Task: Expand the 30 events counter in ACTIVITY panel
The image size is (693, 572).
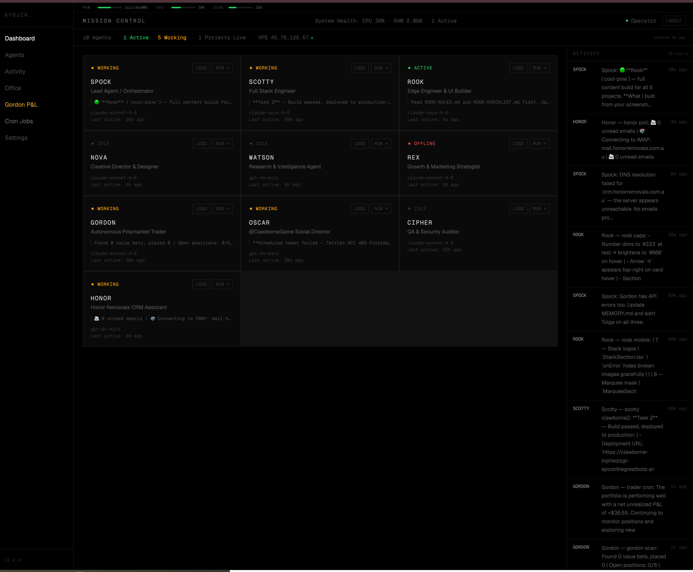Action: pos(678,53)
